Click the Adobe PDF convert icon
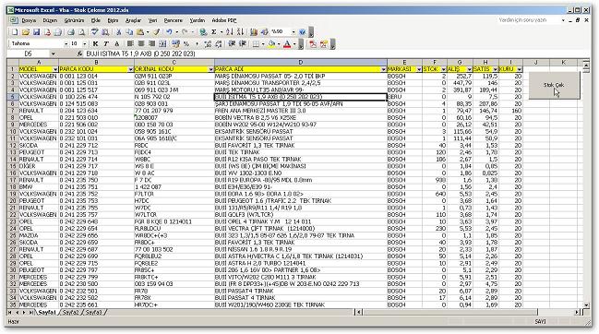Screen dimensions: 599x334 point(313,44)
